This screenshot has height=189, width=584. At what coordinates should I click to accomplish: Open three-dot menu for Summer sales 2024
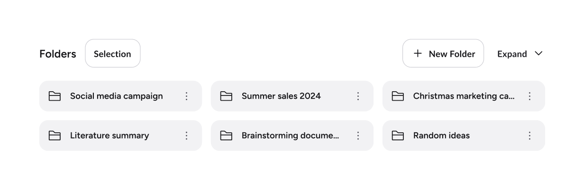click(358, 96)
